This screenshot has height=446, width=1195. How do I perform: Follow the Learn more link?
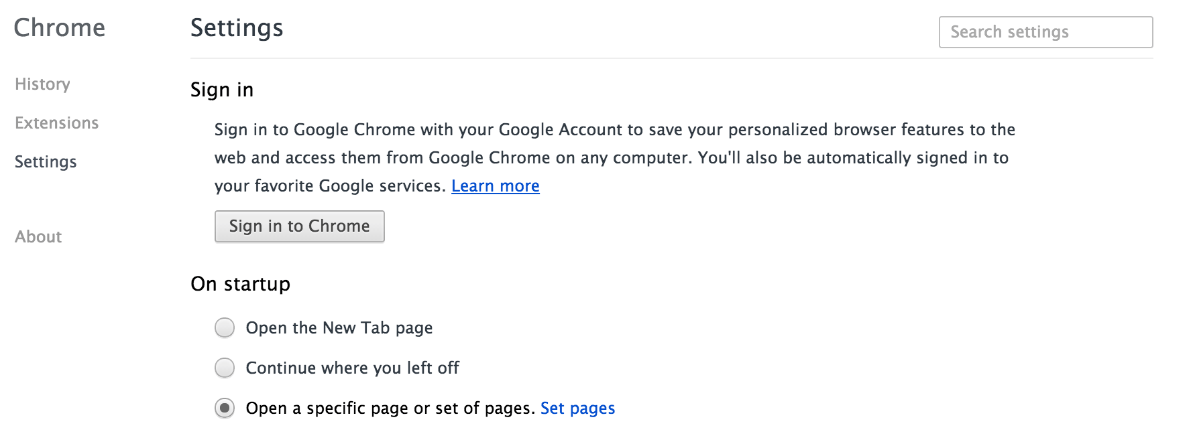[495, 186]
